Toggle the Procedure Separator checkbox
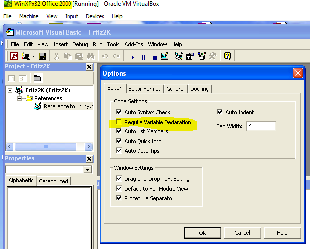 coord(119,198)
